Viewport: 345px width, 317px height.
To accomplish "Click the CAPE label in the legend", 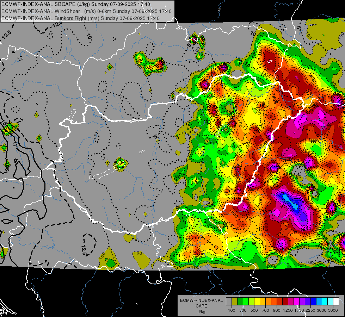I will (x=201, y=306).
